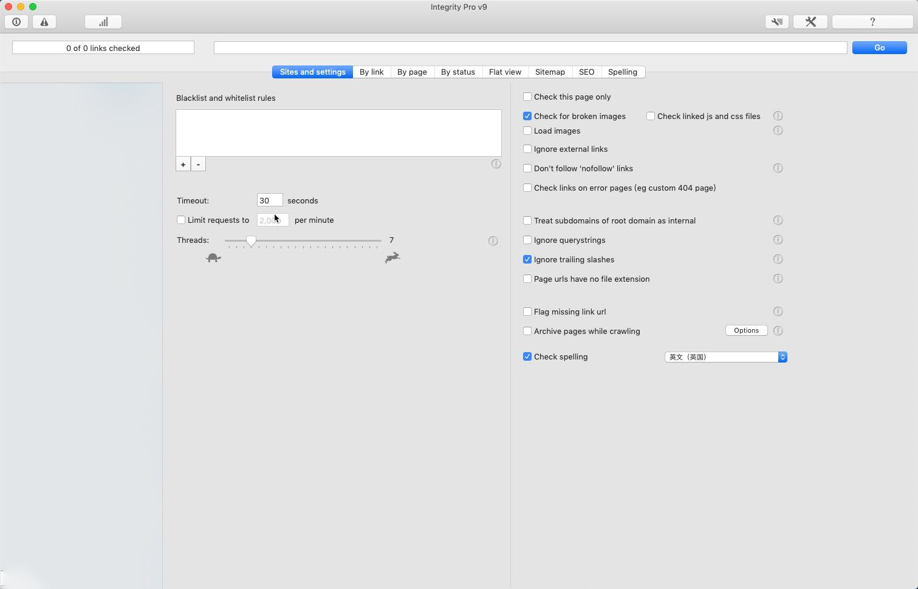918x589 pixels.
Task: Enable Ignore querystrings checkbox
Action: [x=527, y=240]
